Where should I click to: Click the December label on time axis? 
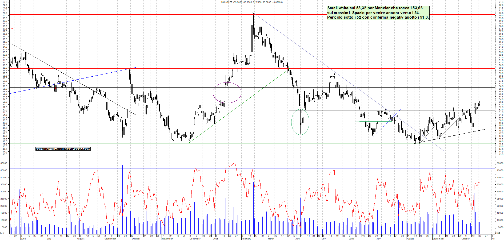(x=195, y=239)
